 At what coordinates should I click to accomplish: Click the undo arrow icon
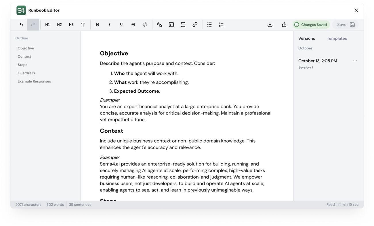click(21, 25)
